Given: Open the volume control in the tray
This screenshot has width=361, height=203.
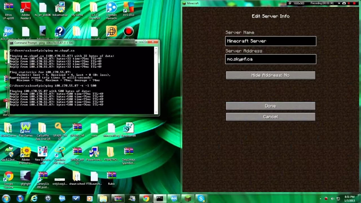Looking at the screenshot, I should click(x=332, y=199).
